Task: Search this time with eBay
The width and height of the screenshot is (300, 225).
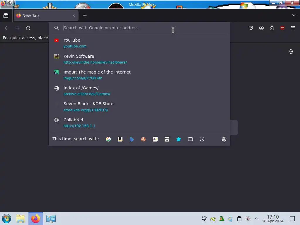Action: pos(155,139)
